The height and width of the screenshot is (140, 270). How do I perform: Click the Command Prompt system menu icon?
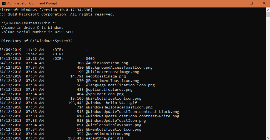click(3, 3)
